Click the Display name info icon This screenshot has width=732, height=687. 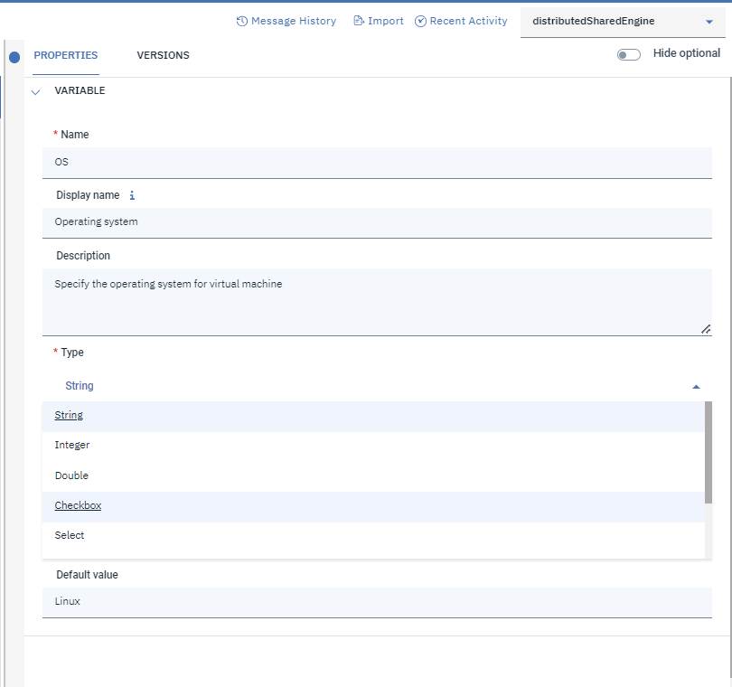(132, 195)
